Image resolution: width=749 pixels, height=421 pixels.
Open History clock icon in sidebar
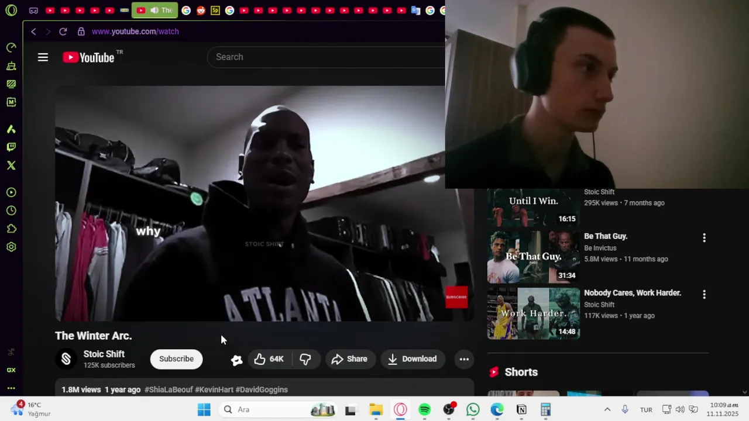[11, 210]
